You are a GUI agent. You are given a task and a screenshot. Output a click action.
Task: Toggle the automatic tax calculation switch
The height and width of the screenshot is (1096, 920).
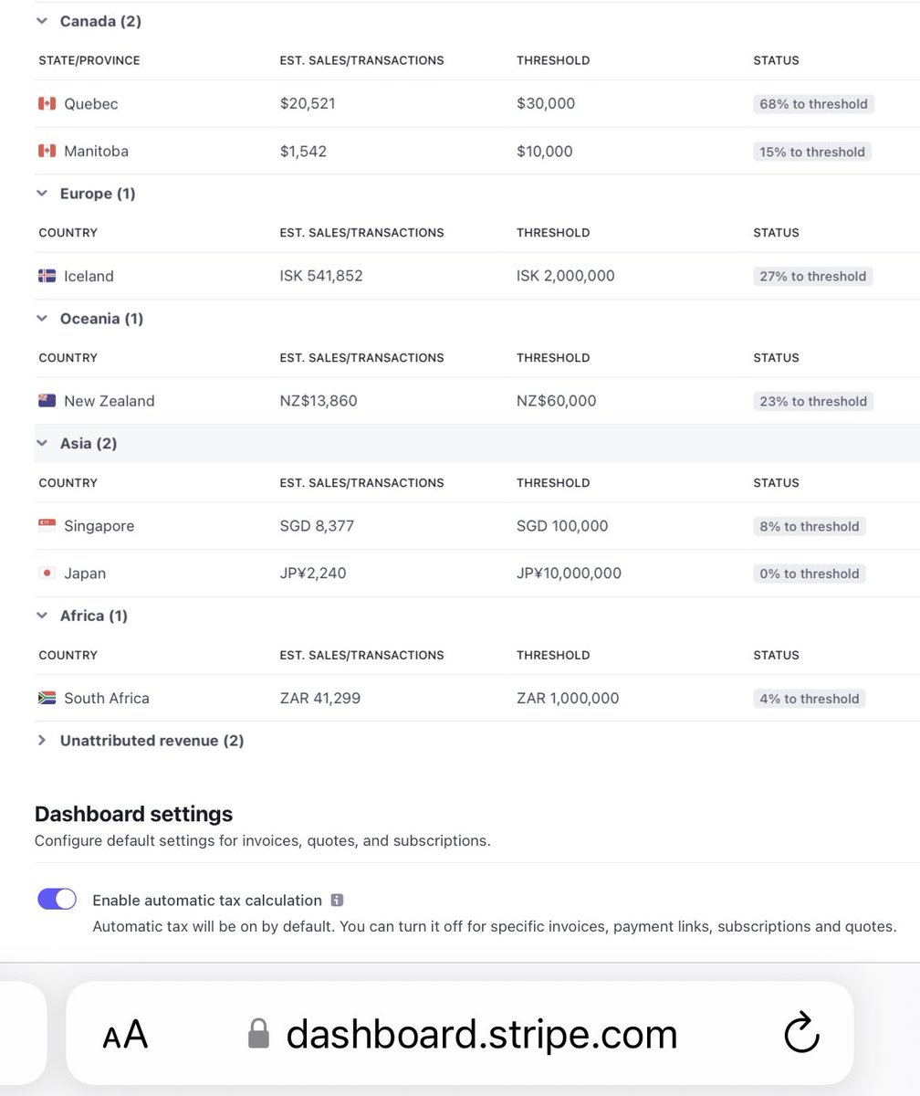click(x=57, y=900)
